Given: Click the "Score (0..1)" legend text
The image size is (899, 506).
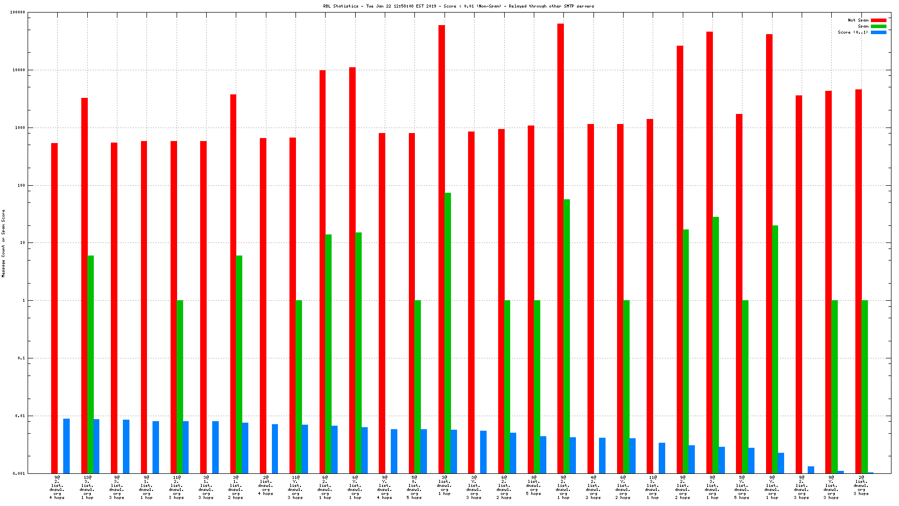Looking at the screenshot, I should tap(852, 33).
